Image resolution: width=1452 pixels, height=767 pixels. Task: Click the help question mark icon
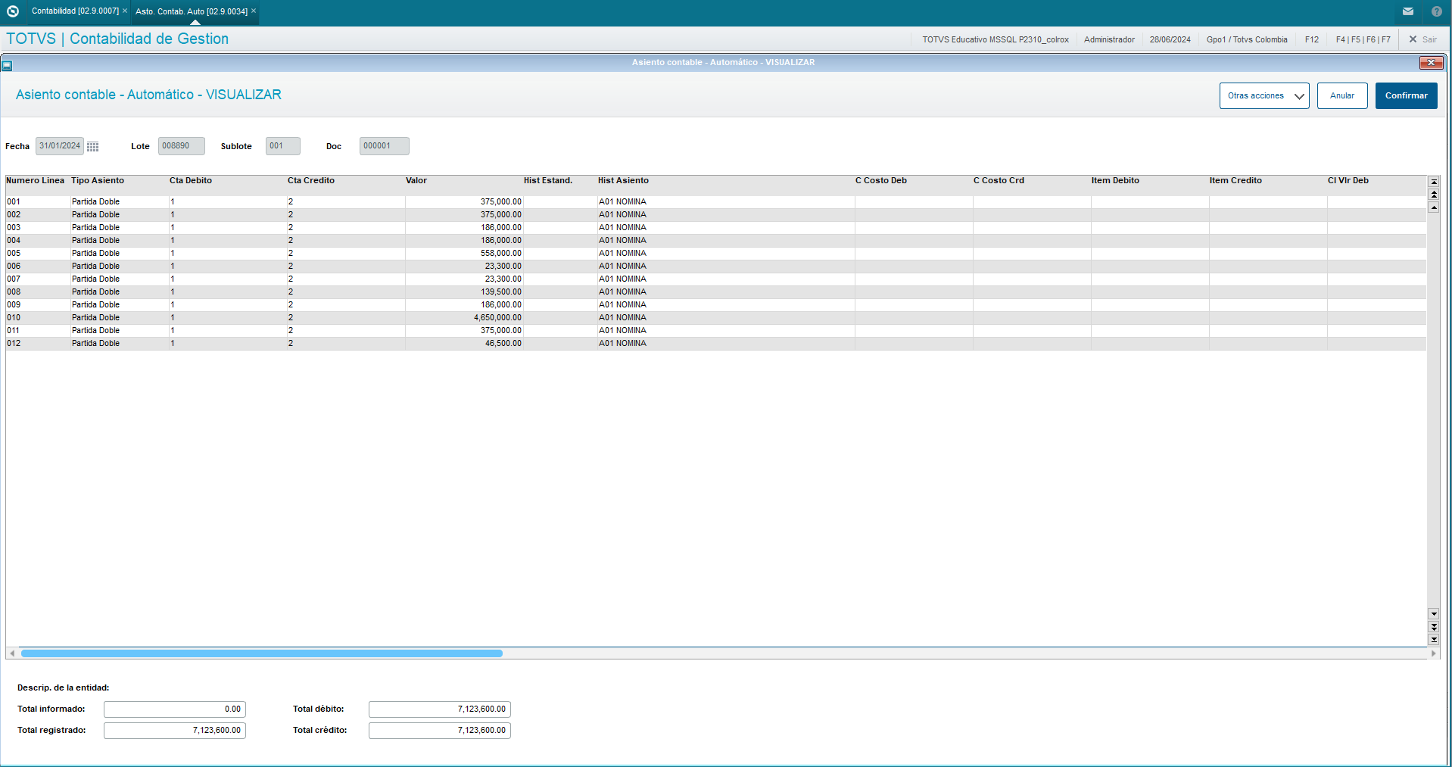[1436, 11]
